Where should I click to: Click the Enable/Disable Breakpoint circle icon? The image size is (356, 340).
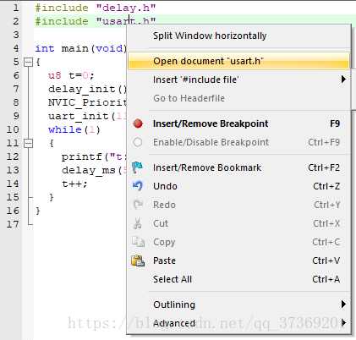[138, 142]
